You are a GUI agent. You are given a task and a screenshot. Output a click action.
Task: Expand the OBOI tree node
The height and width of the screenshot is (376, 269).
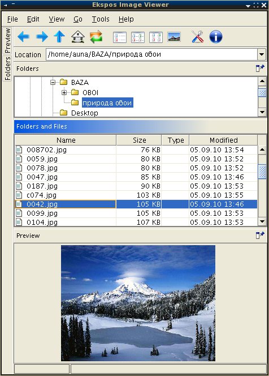point(64,92)
